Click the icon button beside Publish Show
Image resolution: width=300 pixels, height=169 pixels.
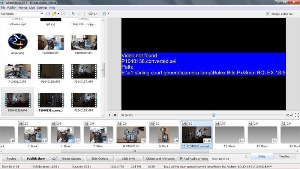coord(54,158)
